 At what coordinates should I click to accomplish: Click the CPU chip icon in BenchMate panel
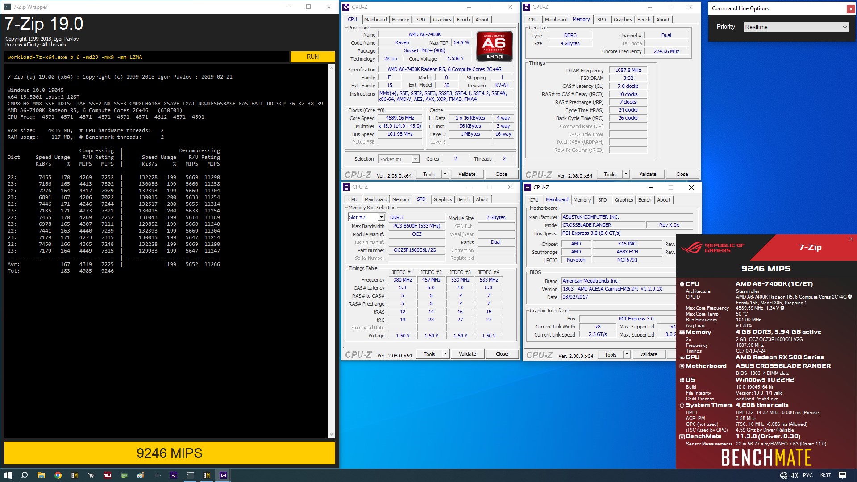(x=682, y=284)
